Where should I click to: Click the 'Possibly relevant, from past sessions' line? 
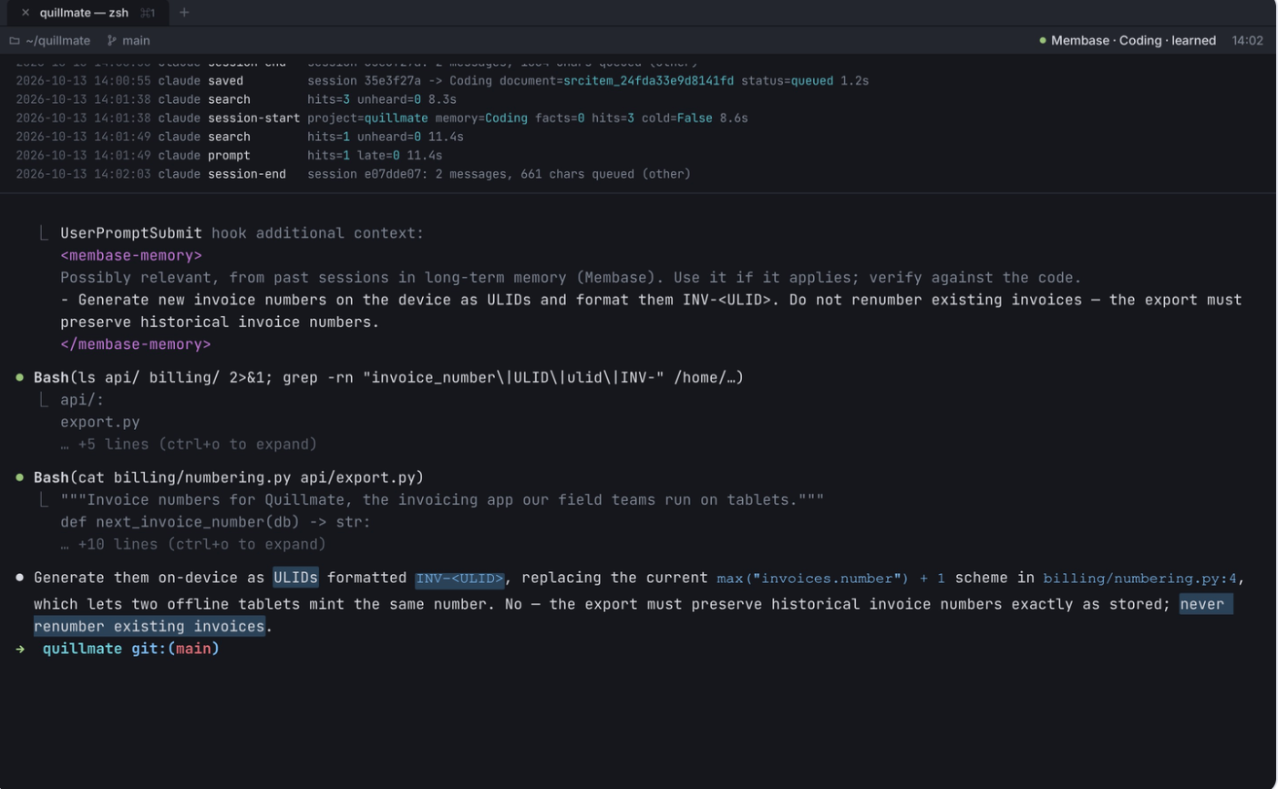point(571,278)
